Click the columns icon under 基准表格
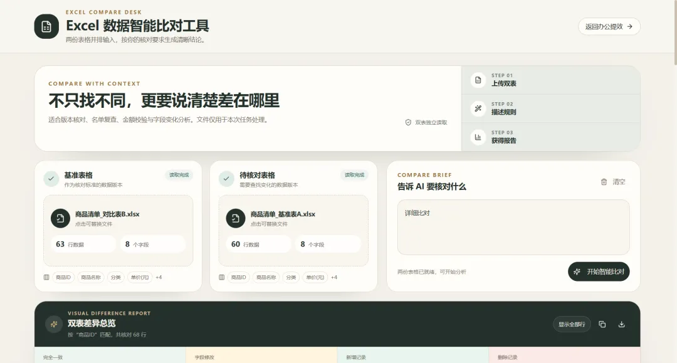This screenshot has width=677, height=363. 46,277
